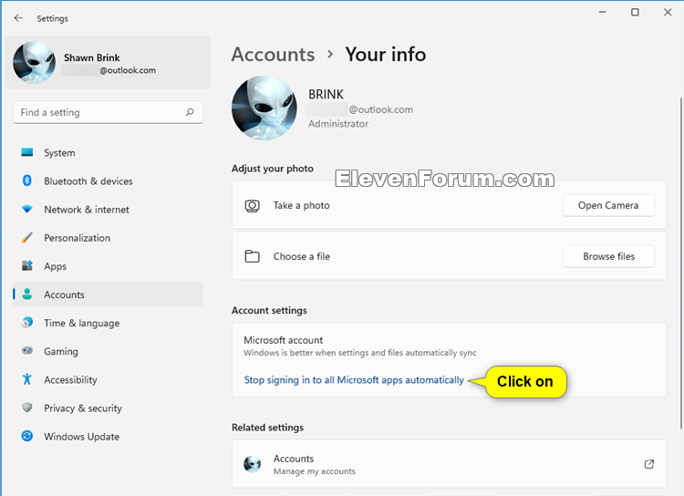
Task: Click the camera icon beside Take a photo
Action: 252,205
